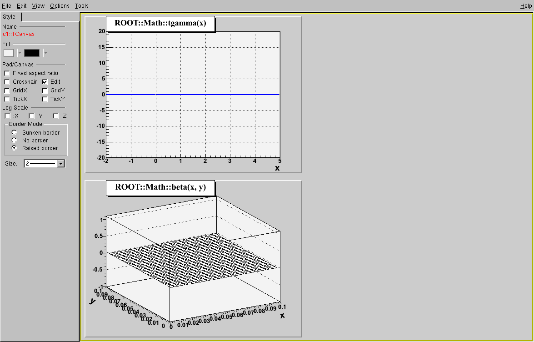
Task: Enable GridX on the canvas
Action: click(7, 91)
